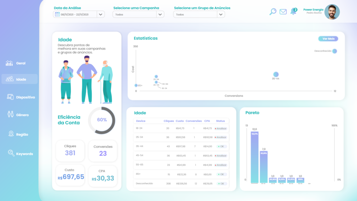Screen dimensions: 357x201
Task: Open the Região map pin icon
Action: coord(11,134)
